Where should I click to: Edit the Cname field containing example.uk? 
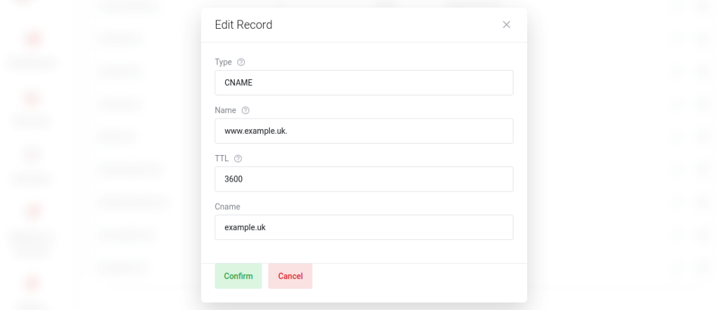point(364,227)
